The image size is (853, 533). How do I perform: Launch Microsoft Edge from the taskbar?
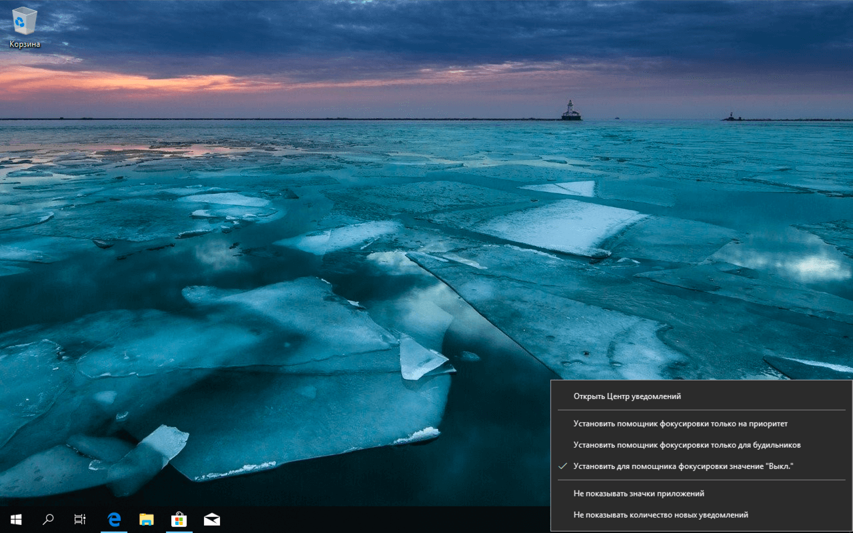(114, 520)
